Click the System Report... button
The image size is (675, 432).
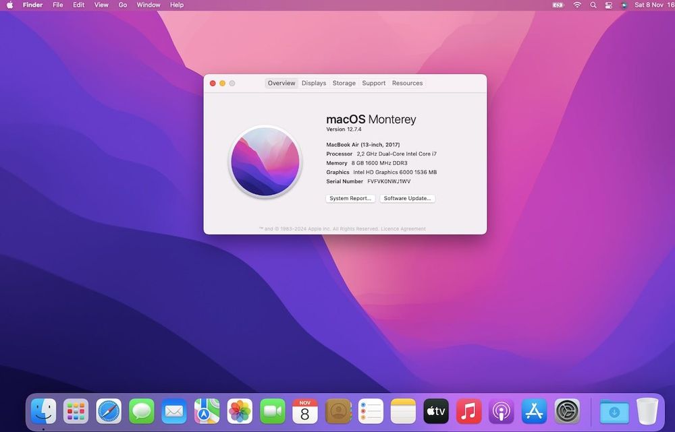tap(350, 198)
